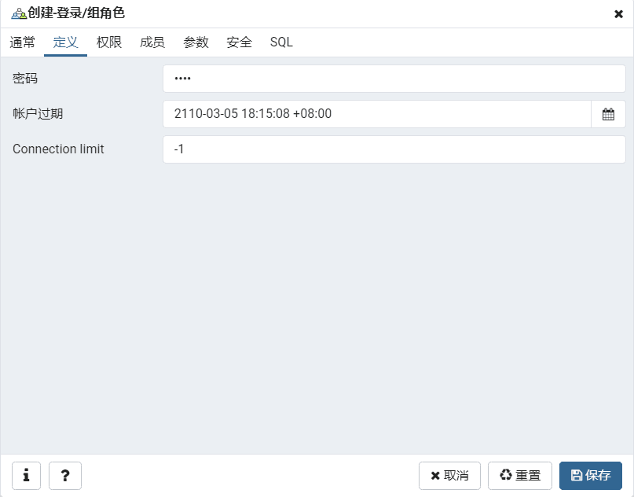This screenshot has width=634, height=497.
Task: Save the role with 保存 button
Action: pos(591,476)
